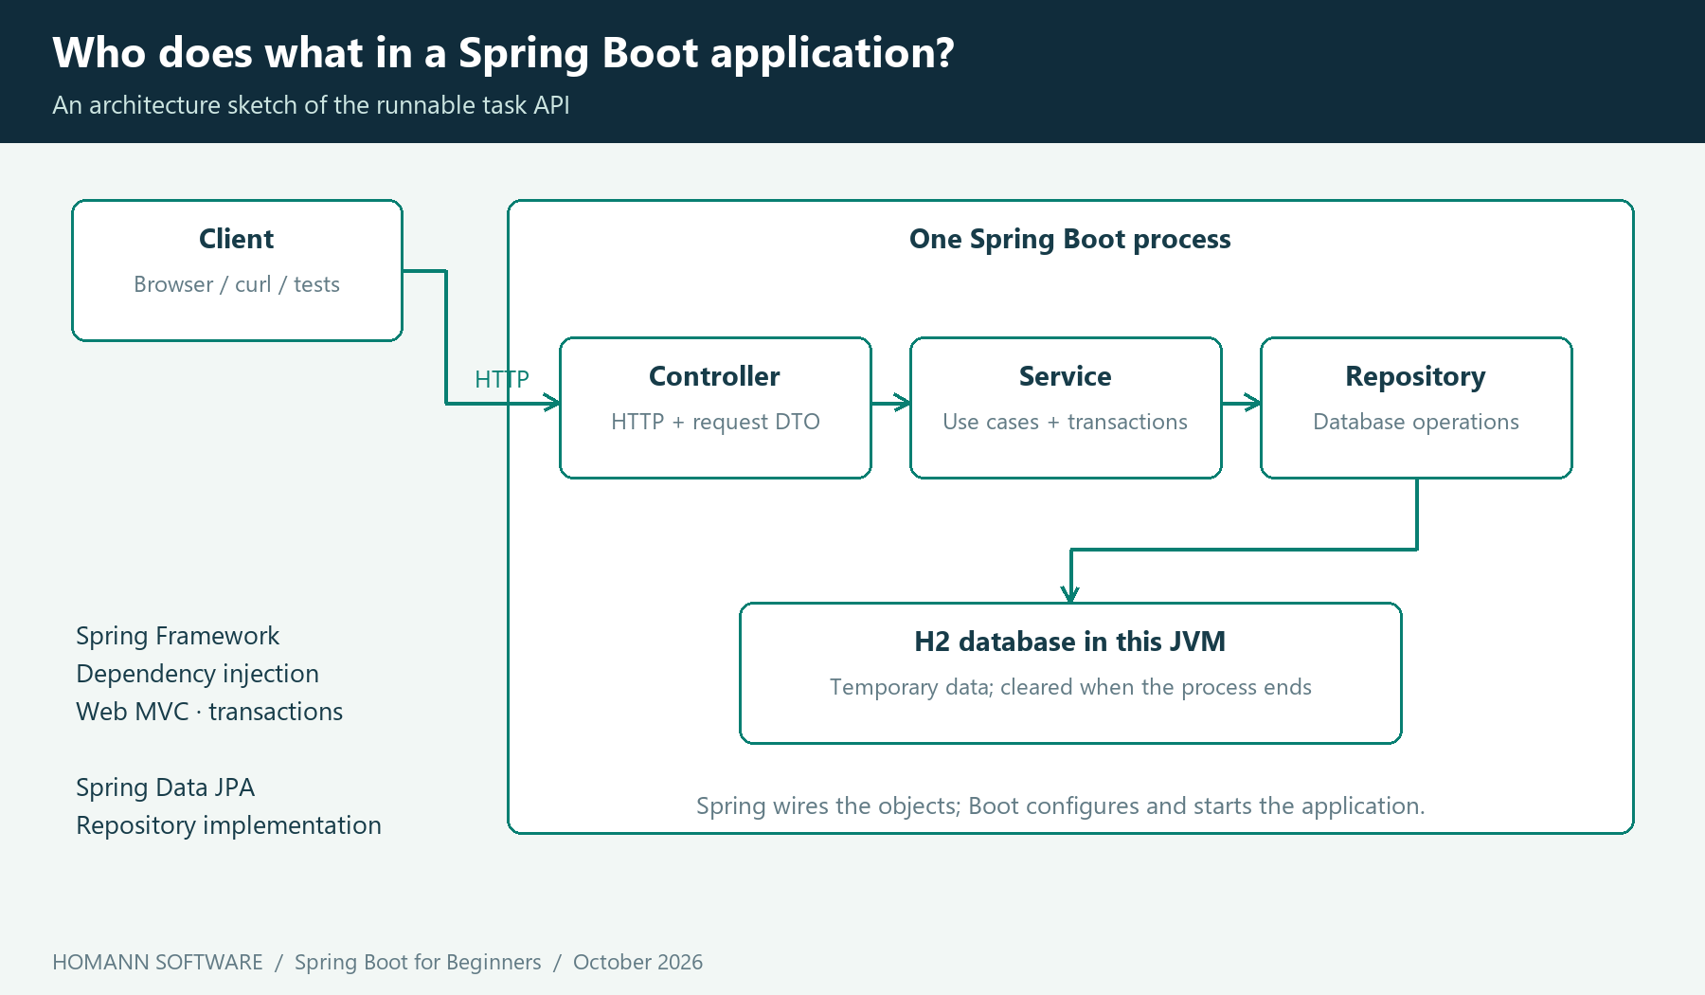Screen dimensions: 1705x995
Task: Select the 'HTTP + request DTO' text
Action: point(715,422)
